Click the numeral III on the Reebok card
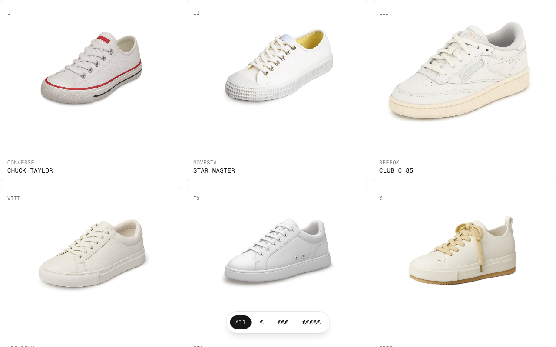The image size is (556, 347). [384, 13]
